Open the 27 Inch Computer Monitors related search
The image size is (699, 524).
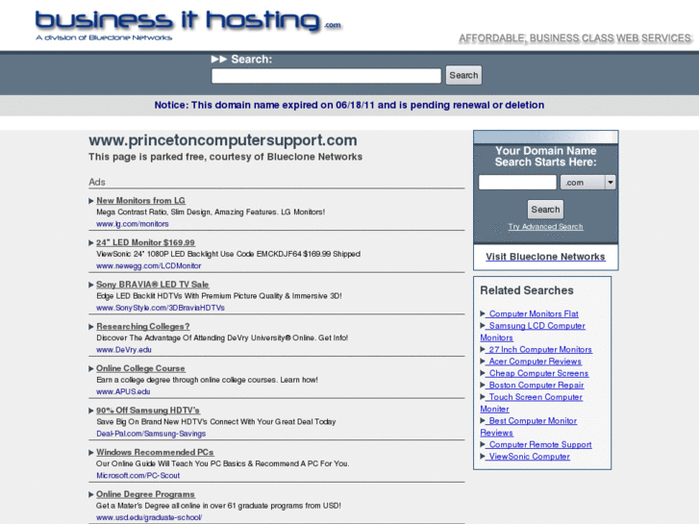tap(538, 350)
